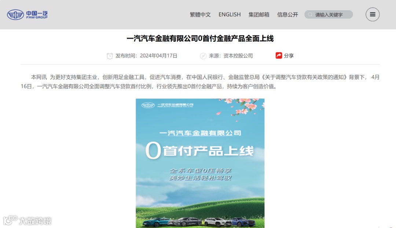Screen dimensions: 396x228
Task: Click the clock icon beside publish date
Action: 110,56
